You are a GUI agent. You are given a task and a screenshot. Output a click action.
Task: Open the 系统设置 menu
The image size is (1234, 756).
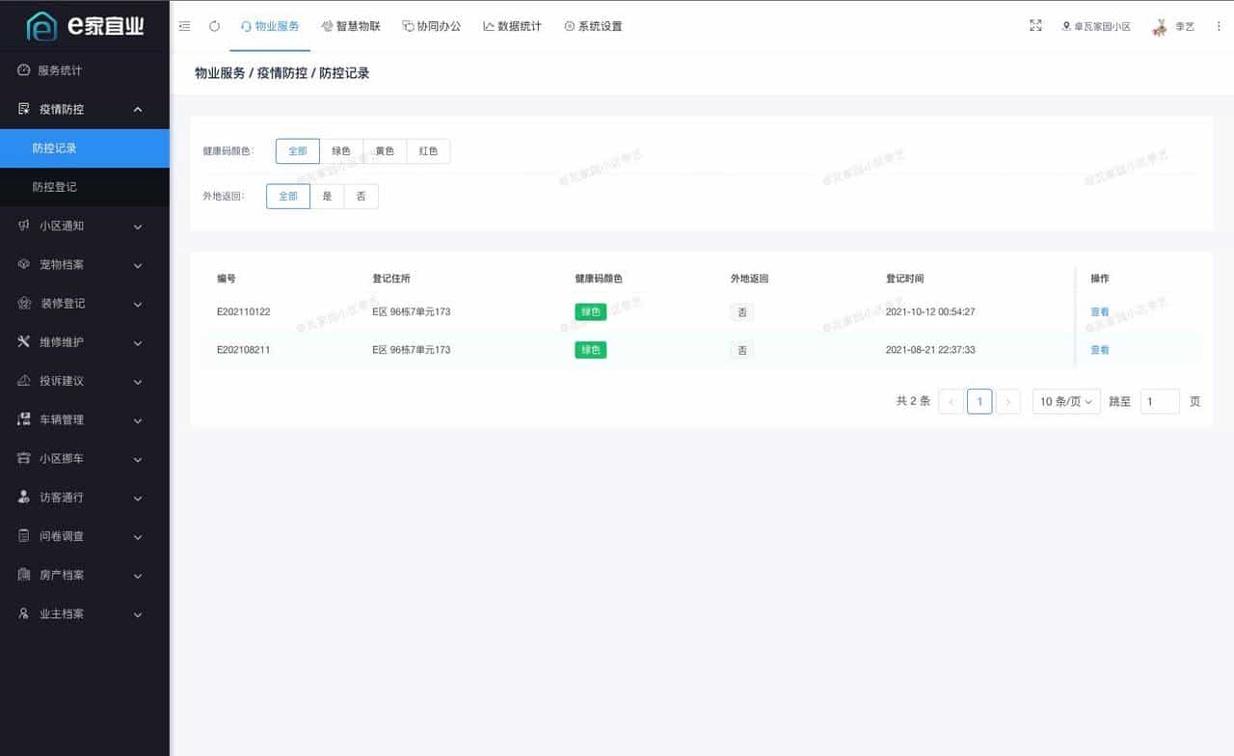[x=593, y=26]
